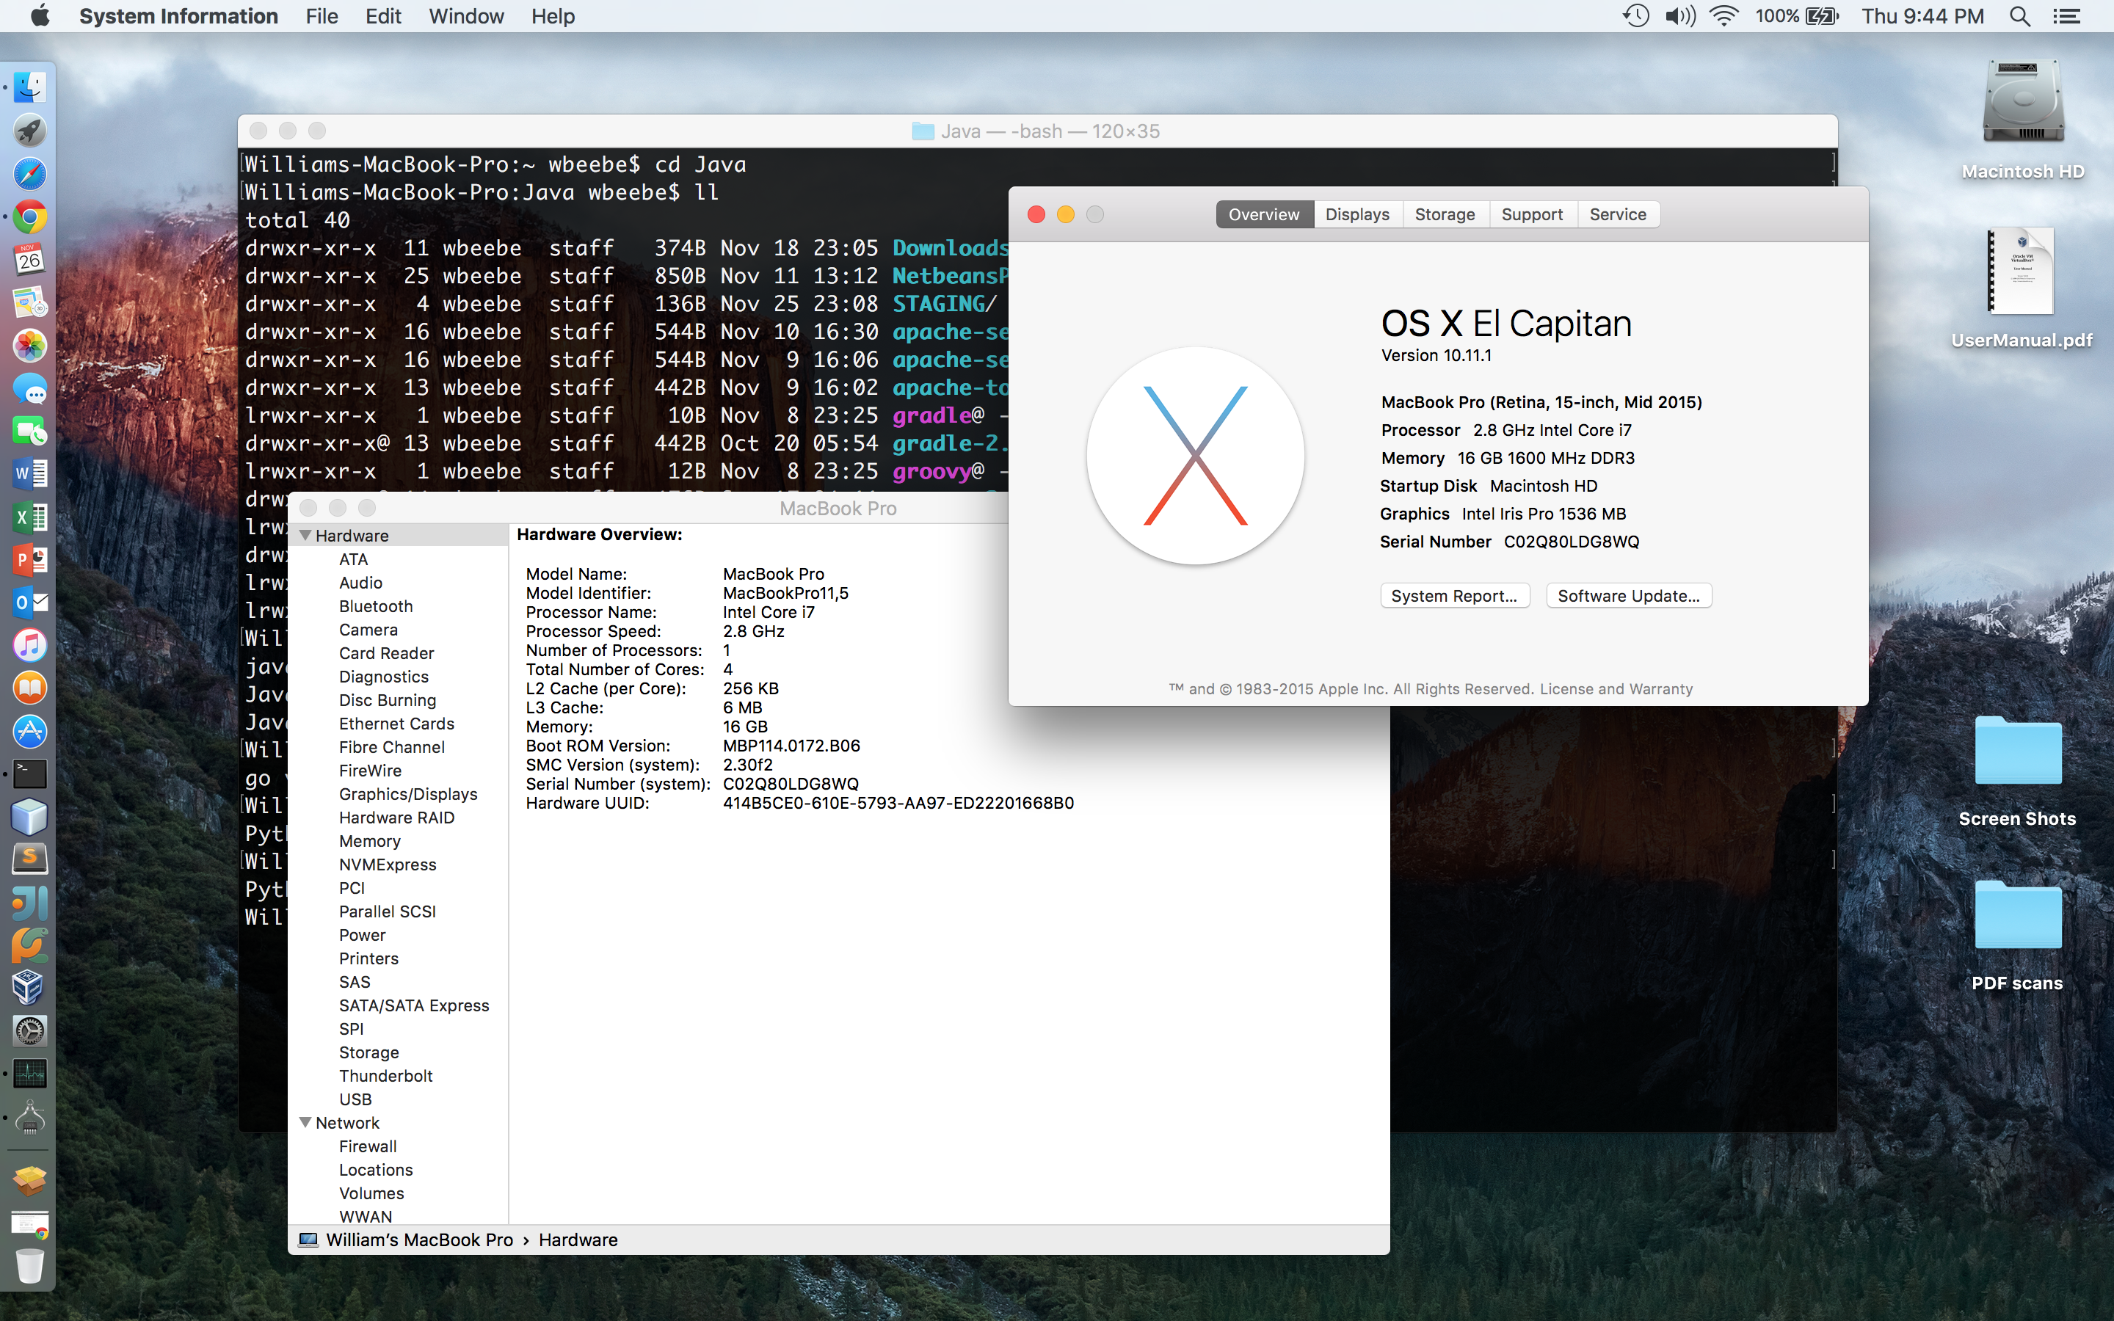Viewport: 2114px width, 1321px height.
Task: Select Firewall under Network
Action: 367,1146
